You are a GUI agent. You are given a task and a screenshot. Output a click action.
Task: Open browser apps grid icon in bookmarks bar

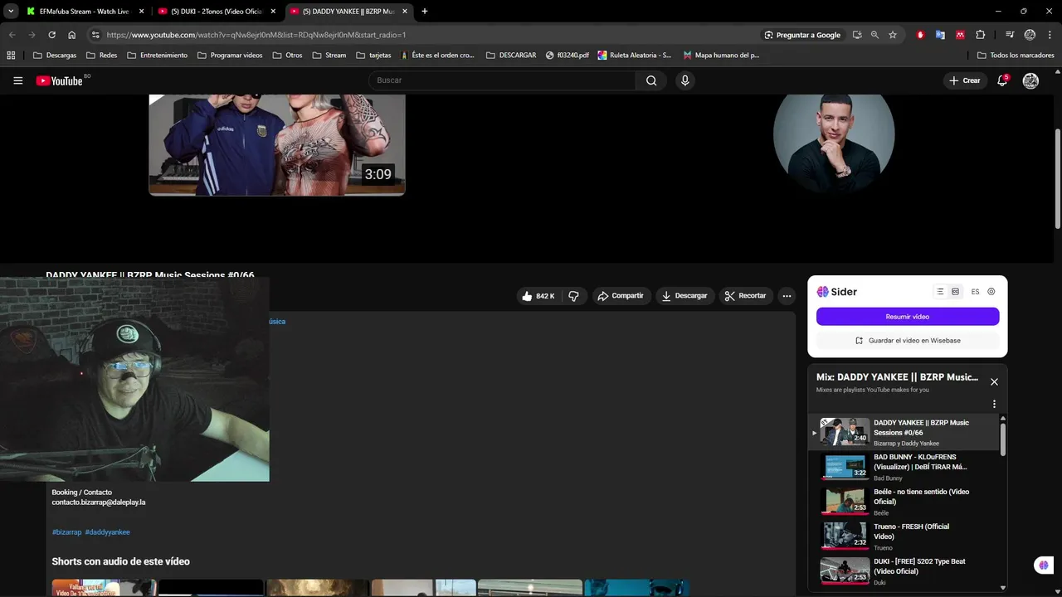11,56
